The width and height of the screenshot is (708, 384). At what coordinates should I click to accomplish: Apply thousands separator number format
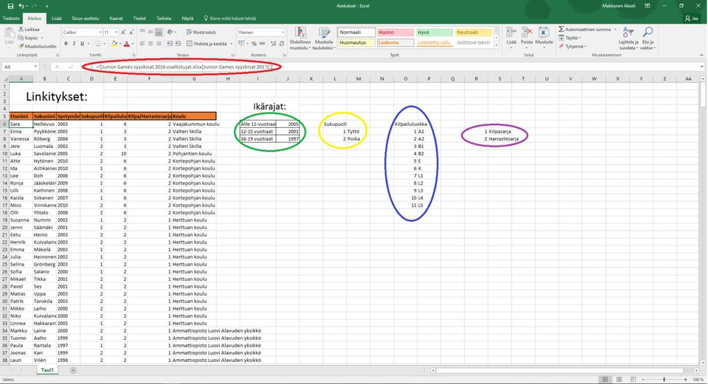click(x=261, y=44)
